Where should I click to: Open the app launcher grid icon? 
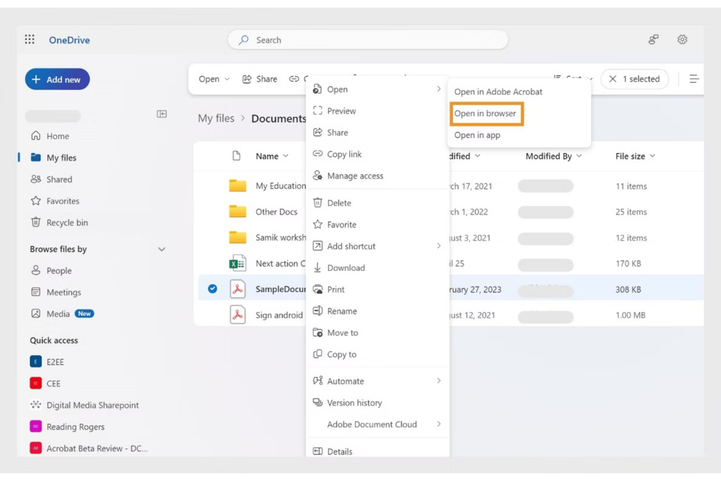30,39
